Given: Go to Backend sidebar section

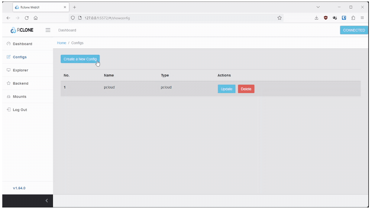Looking at the screenshot, I should (x=20, y=84).
